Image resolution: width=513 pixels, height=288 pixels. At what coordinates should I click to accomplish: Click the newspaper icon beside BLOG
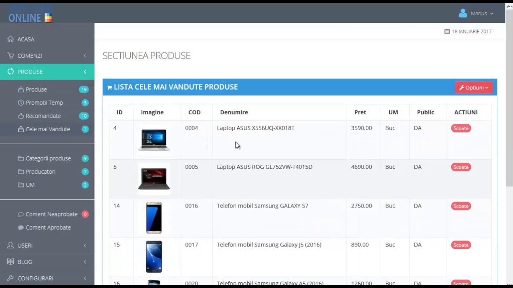point(10,262)
